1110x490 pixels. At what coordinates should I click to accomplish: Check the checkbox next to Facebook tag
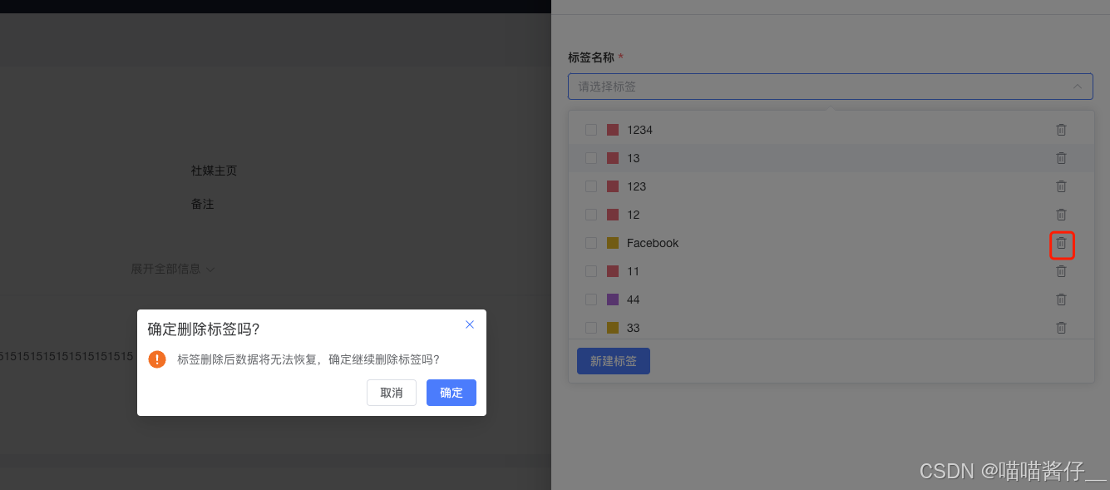pos(591,243)
